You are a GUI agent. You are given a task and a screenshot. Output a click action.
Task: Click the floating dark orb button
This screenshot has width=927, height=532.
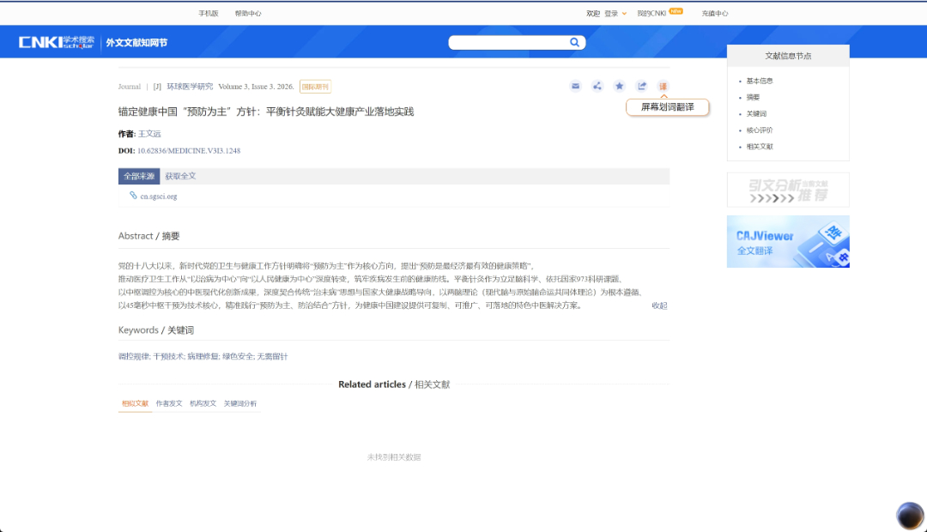(910, 516)
